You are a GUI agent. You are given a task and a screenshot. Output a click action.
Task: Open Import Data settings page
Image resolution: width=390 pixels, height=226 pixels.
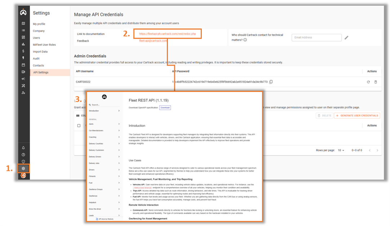coord(40,52)
